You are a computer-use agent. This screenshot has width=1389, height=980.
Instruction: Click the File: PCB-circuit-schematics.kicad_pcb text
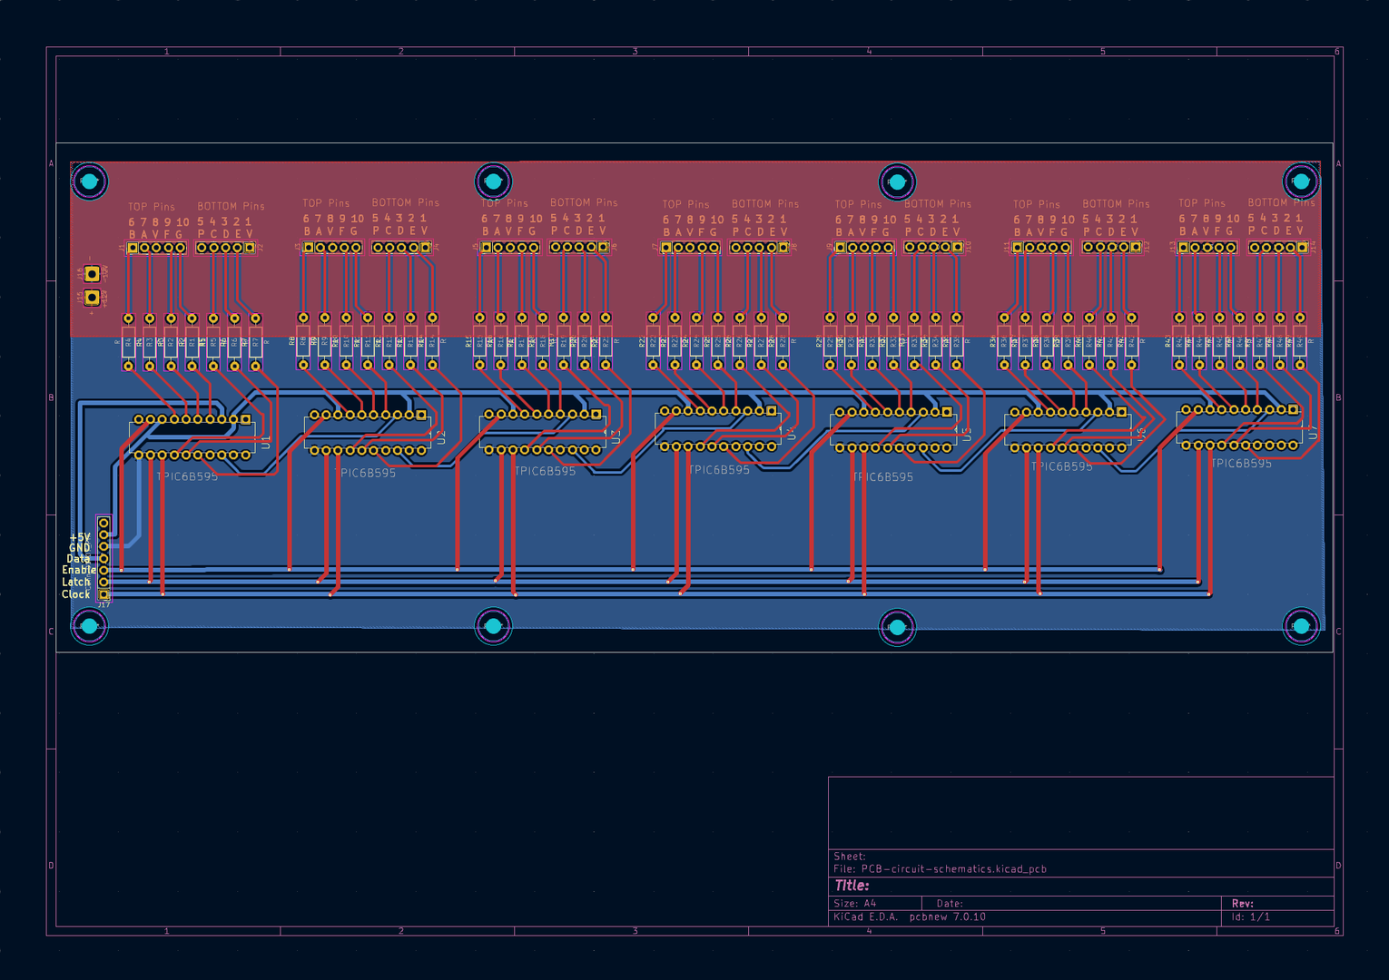coord(940,868)
